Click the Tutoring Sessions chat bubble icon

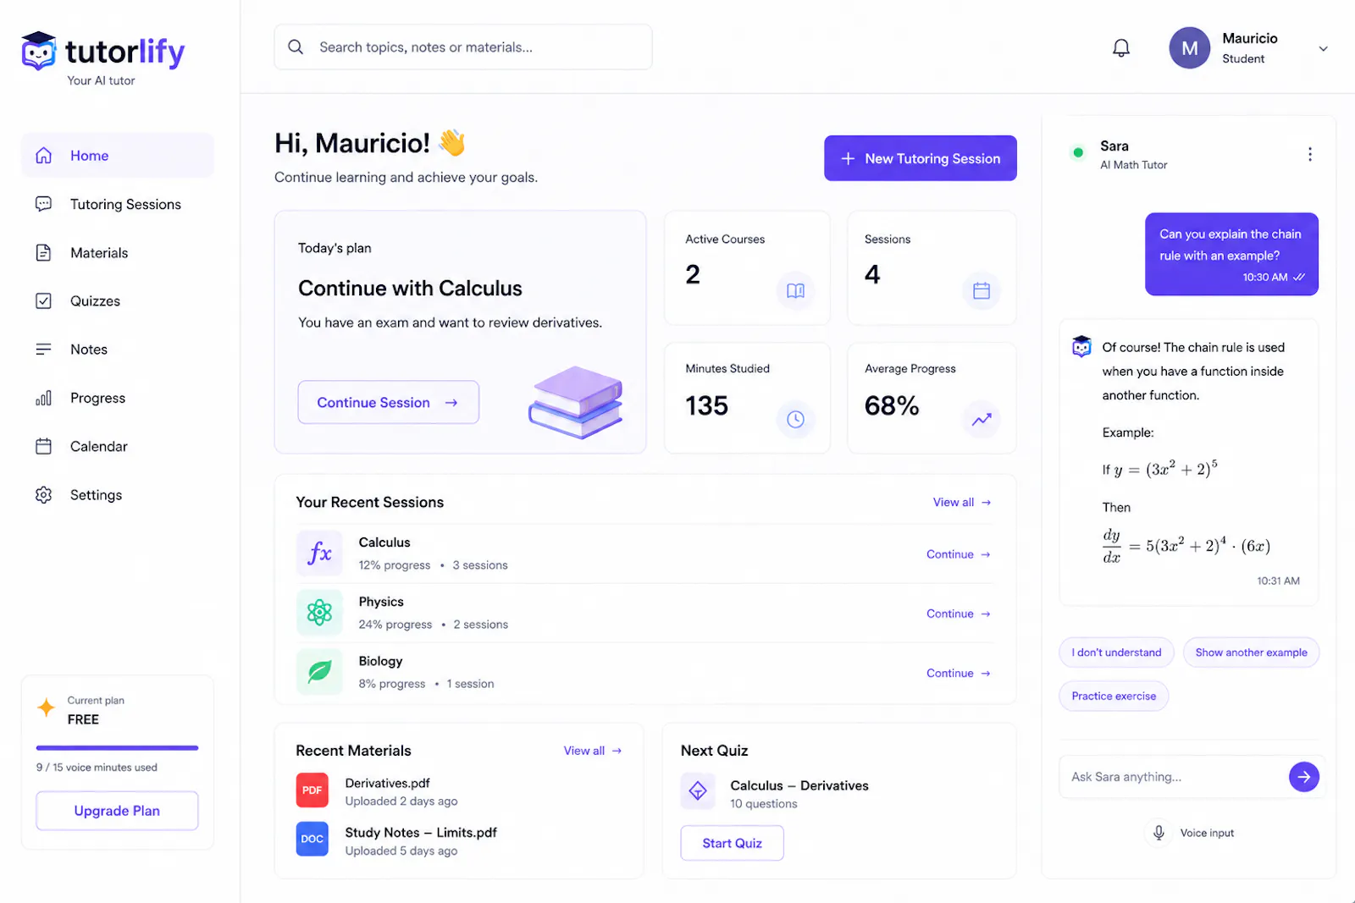coord(44,204)
